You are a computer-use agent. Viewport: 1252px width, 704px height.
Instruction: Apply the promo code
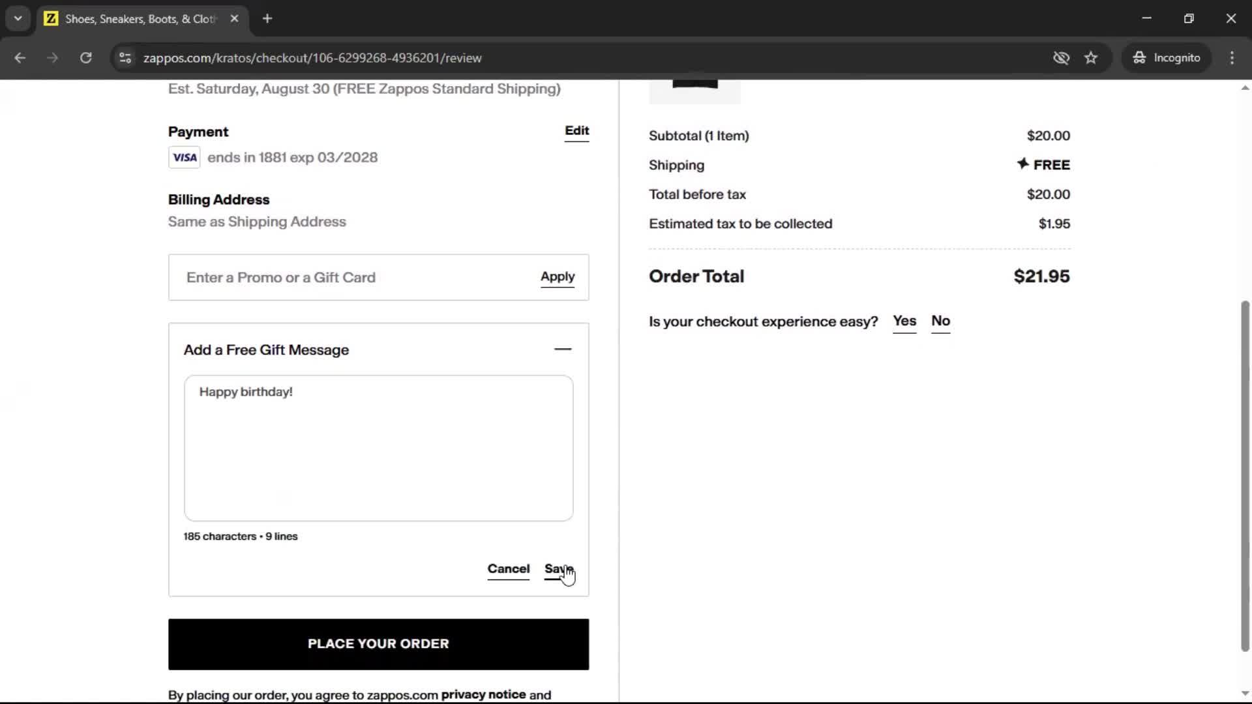558,277
